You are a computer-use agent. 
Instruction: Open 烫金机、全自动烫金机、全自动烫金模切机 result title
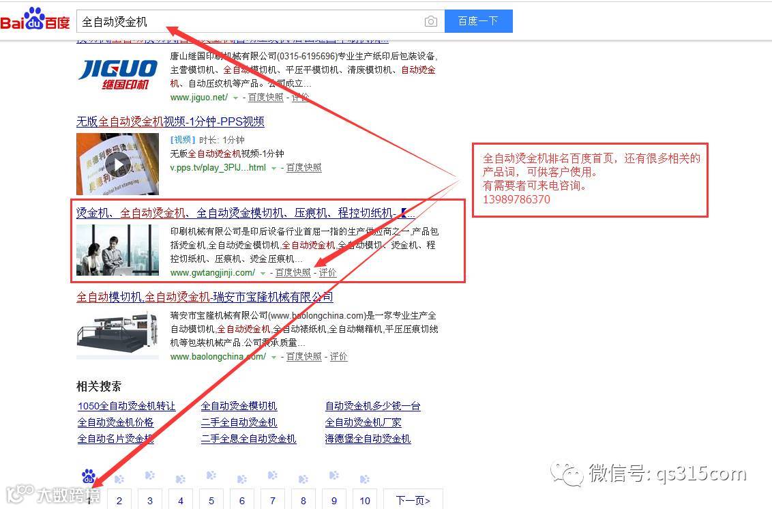[x=246, y=213]
